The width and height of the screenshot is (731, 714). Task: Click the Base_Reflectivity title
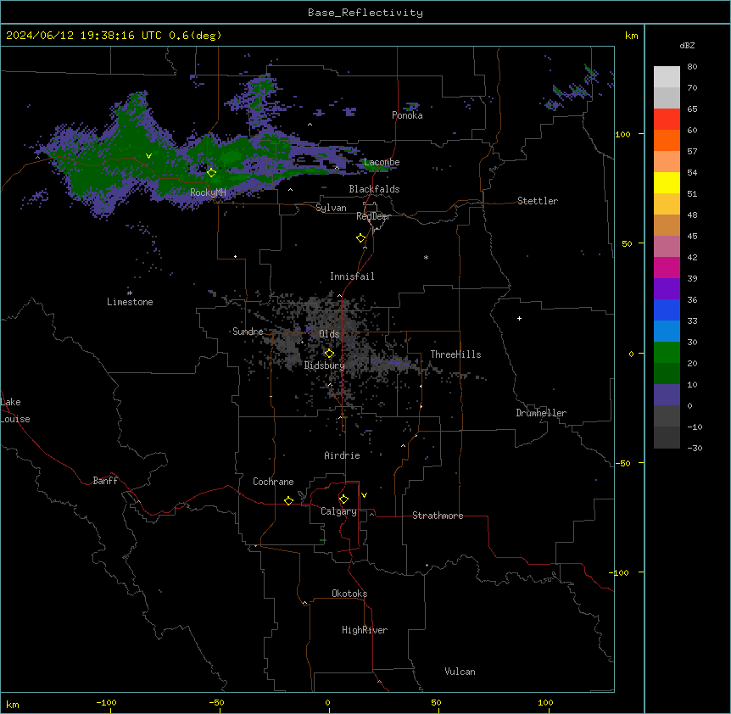tap(365, 13)
